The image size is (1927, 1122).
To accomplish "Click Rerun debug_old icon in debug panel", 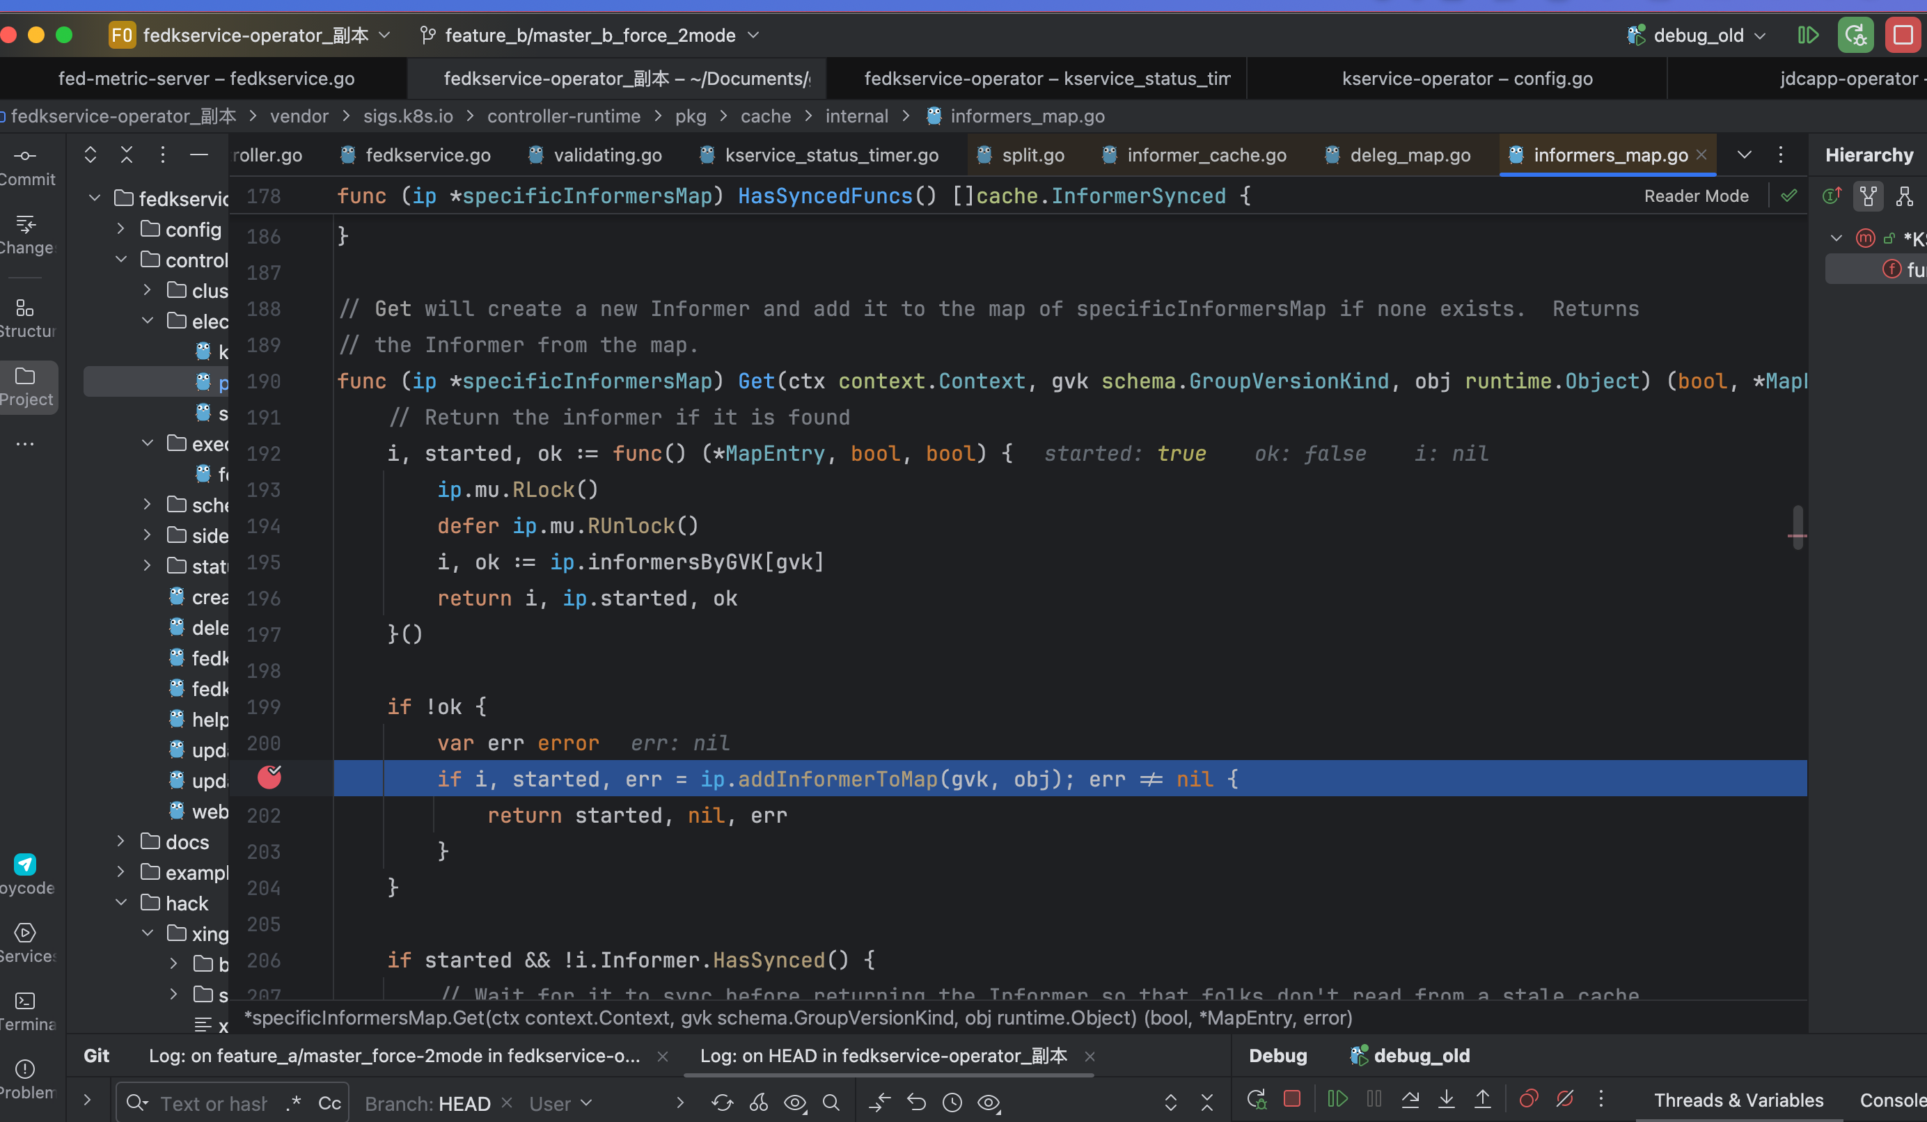I will click(x=1257, y=1100).
